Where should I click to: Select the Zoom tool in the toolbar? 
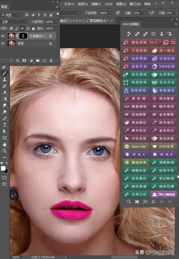[x=4, y=151]
